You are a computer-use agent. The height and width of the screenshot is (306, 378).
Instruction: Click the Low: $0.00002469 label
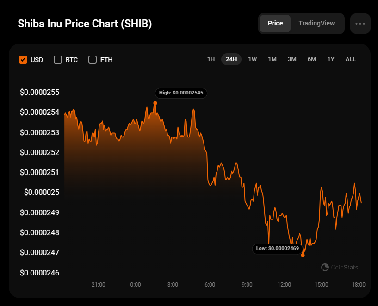pyautogui.click(x=279, y=249)
